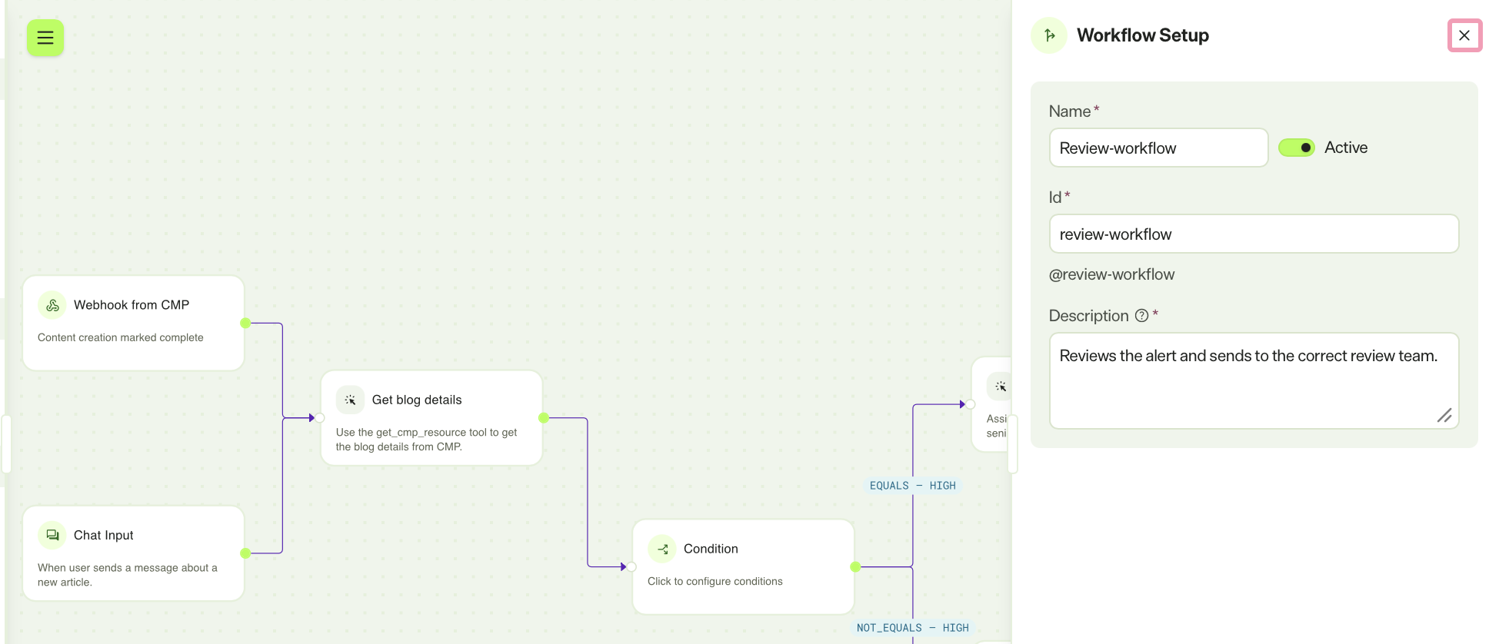
Task: Click the input connector of Get blog details
Action: (x=320, y=418)
